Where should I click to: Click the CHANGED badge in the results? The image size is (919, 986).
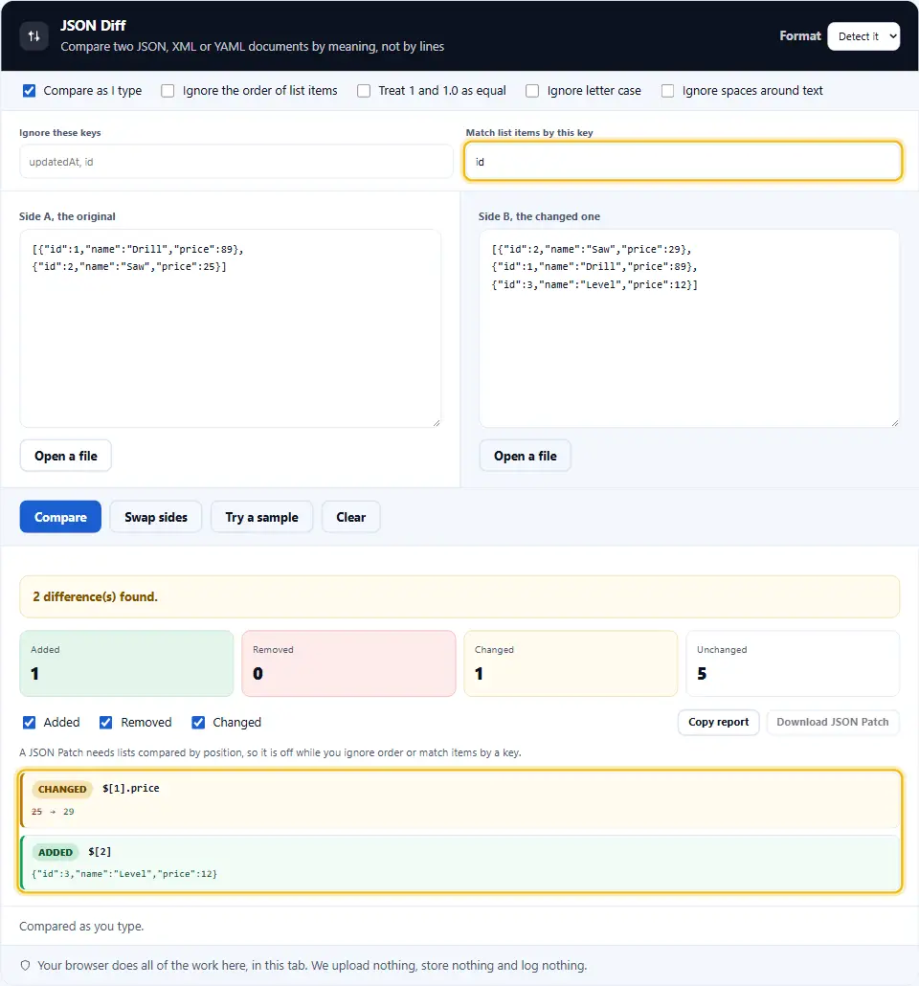tap(62, 789)
